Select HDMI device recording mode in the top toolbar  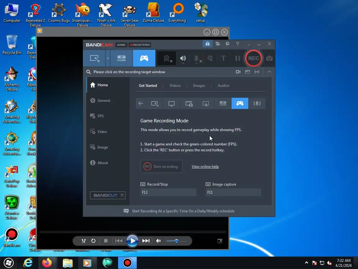(x=122, y=58)
